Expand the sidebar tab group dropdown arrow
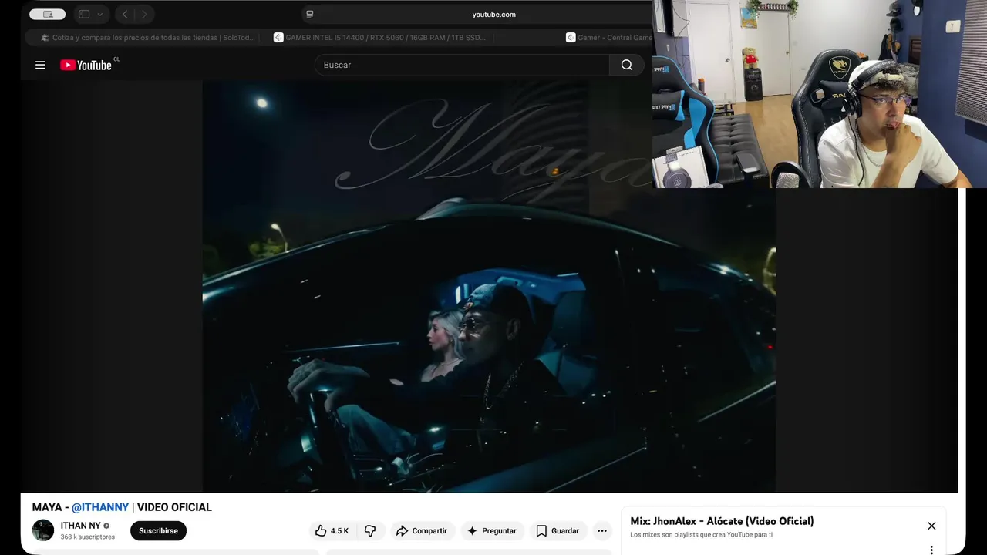987x555 pixels. click(x=100, y=14)
